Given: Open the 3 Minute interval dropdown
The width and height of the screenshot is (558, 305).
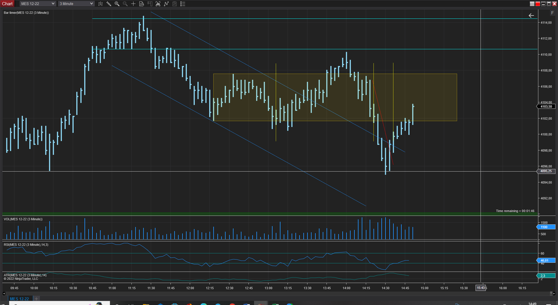Looking at the screenshot, I should pos(76,4).
